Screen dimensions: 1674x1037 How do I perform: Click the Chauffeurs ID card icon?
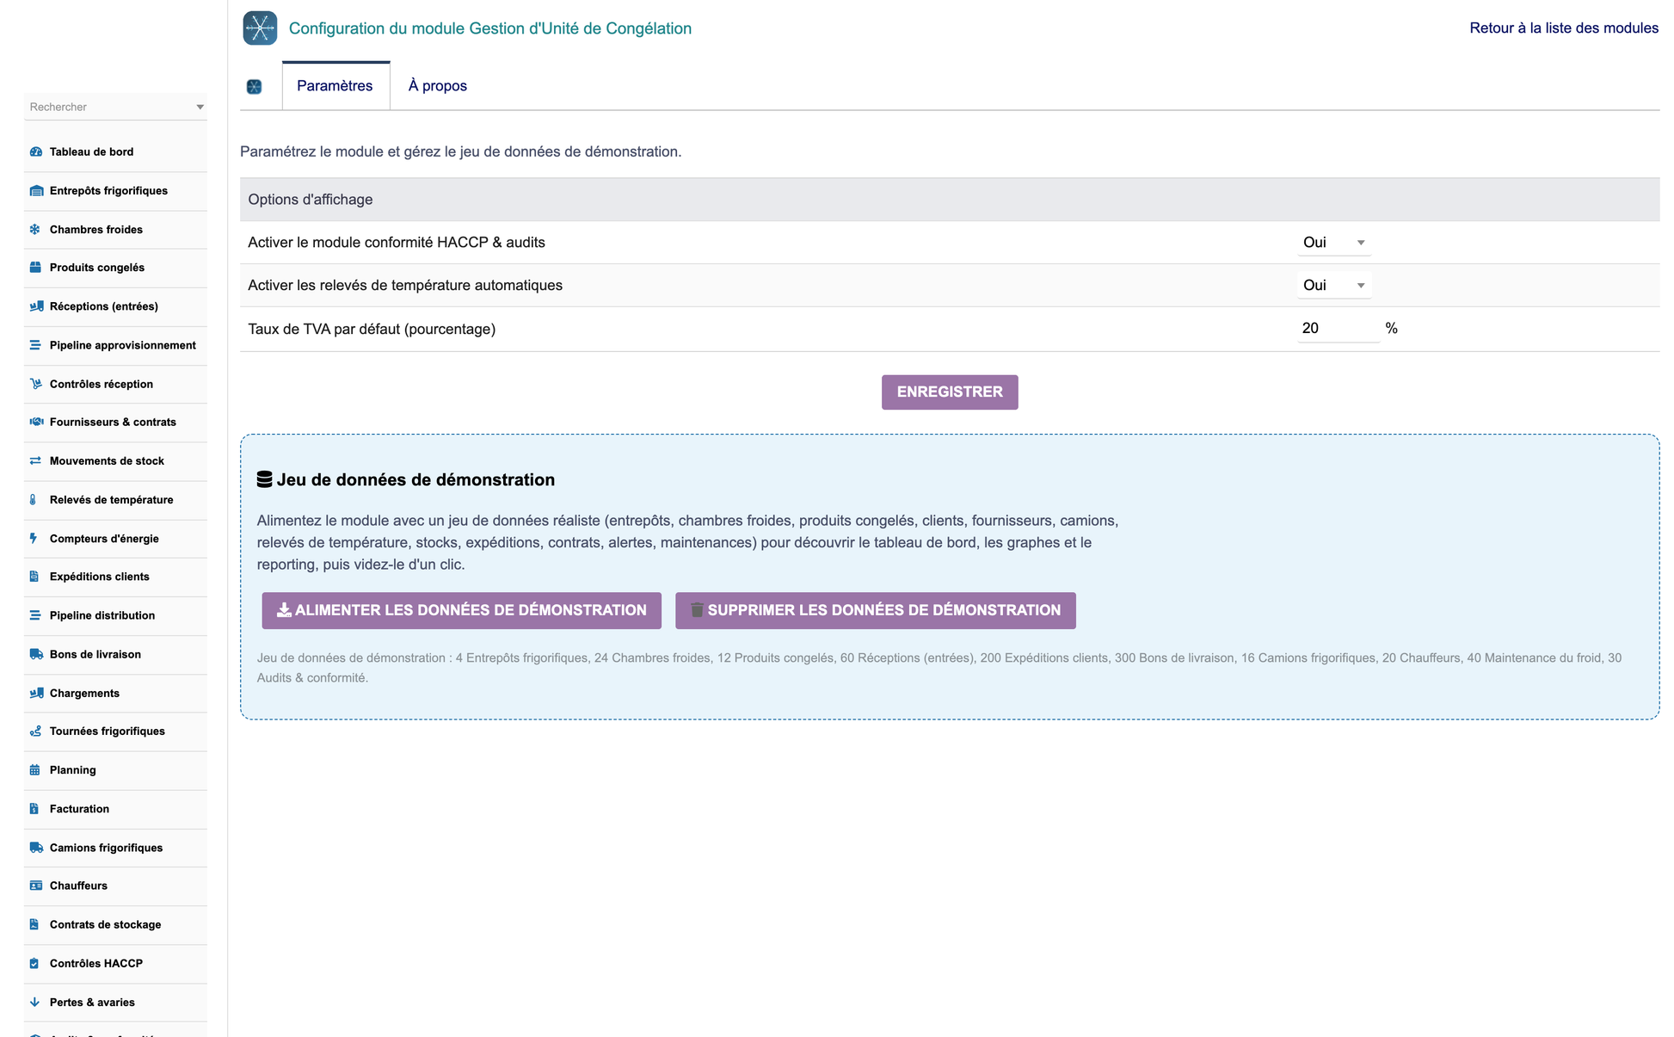tap(35, 886)
